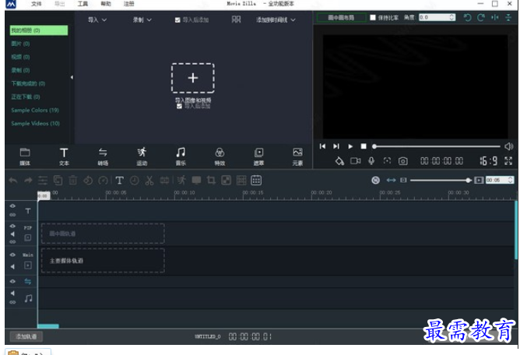This screenshot has height=355, width=520.
Task: Click the horizontal flip icon above preview
Action: [494, 17]
